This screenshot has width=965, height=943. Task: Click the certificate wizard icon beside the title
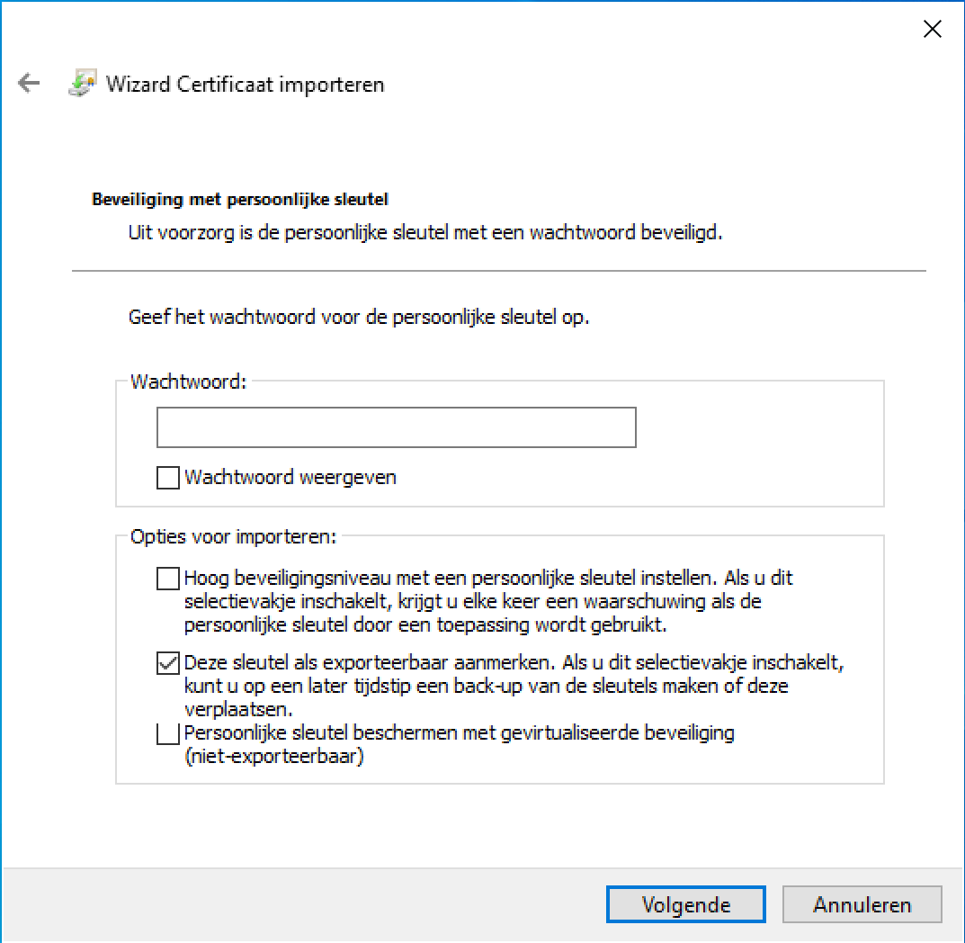(83, 85)
